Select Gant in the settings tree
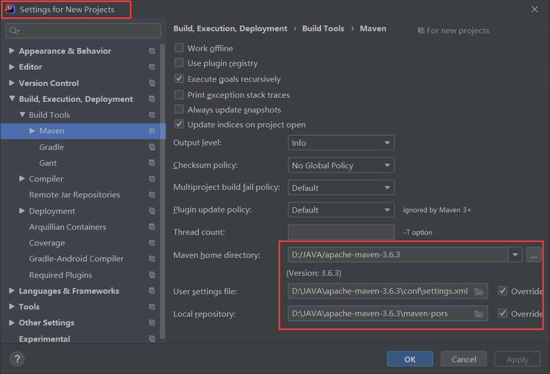The image size is (550, 374). tap(48, 163)
